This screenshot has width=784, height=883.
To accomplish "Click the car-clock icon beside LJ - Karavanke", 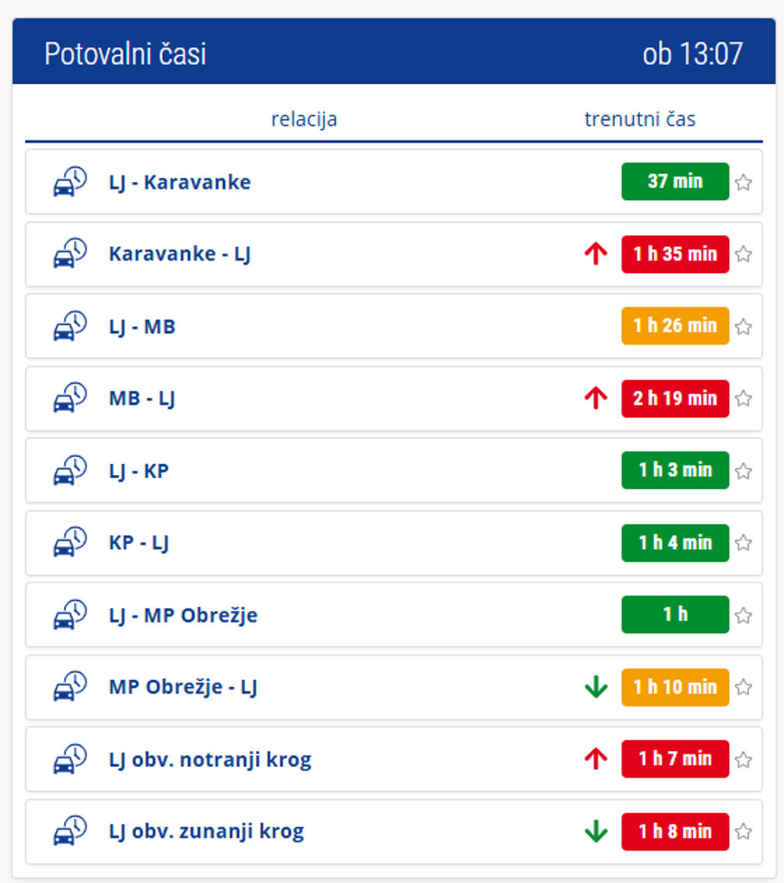I will [x=70, y=182].
